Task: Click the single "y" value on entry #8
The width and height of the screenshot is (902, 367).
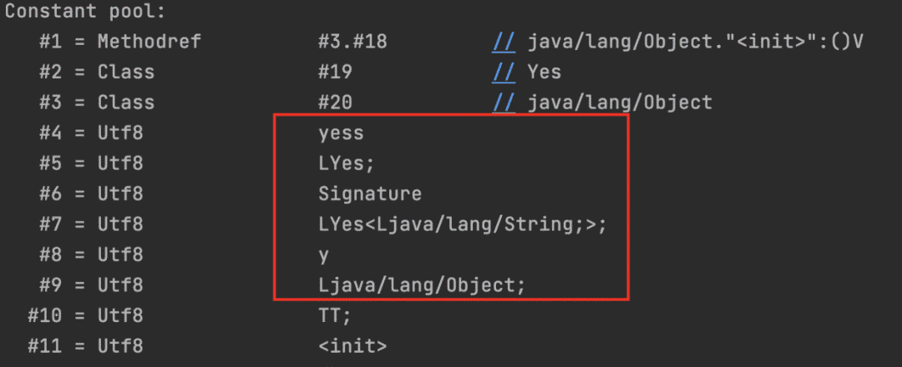Action: [324, 255]
